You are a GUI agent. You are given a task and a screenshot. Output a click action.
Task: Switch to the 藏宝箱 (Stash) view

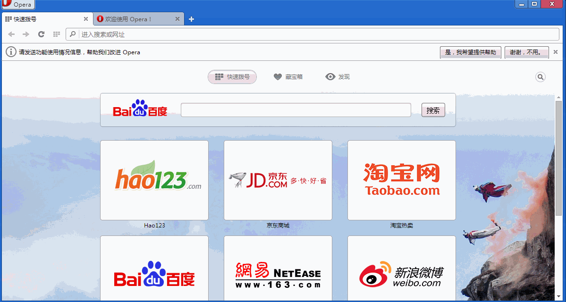pos(288,76)
